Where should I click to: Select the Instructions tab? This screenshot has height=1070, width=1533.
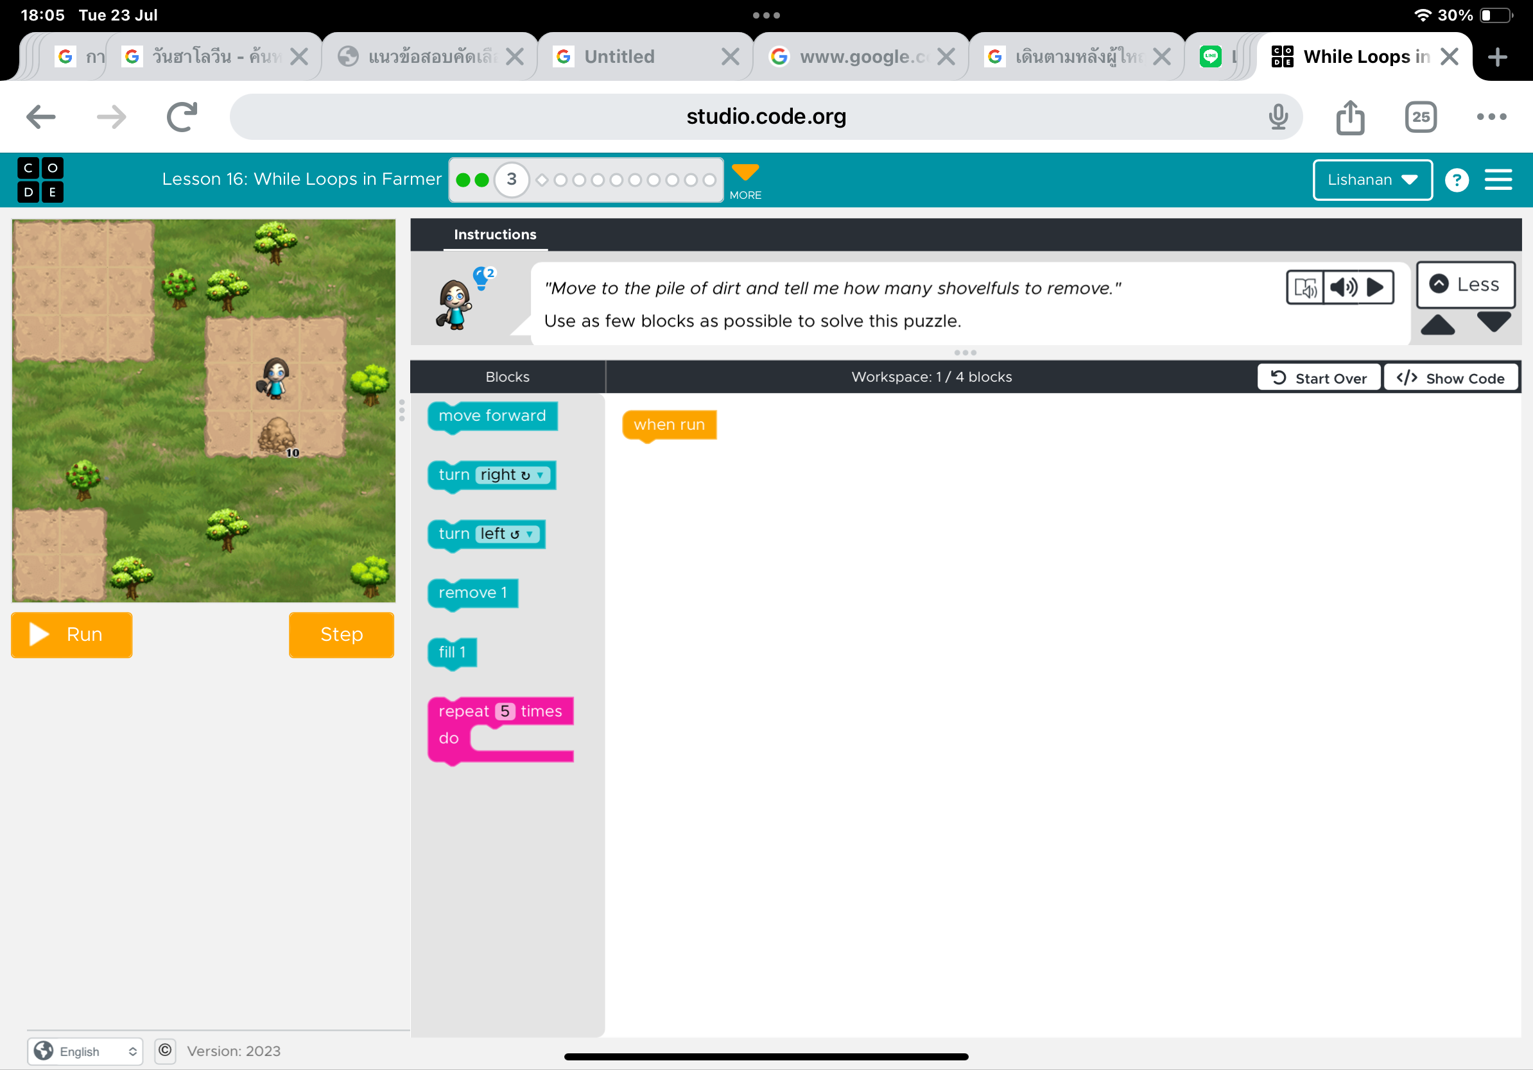pyautogui.click(x=495, y=235)
